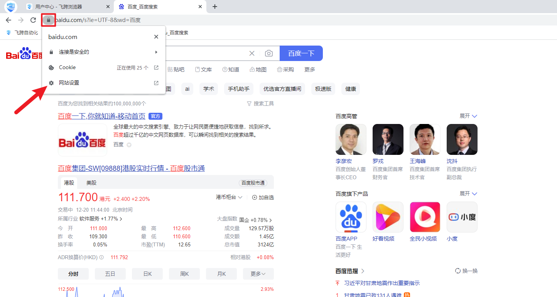Switch to 港股 stock tab

69,183
